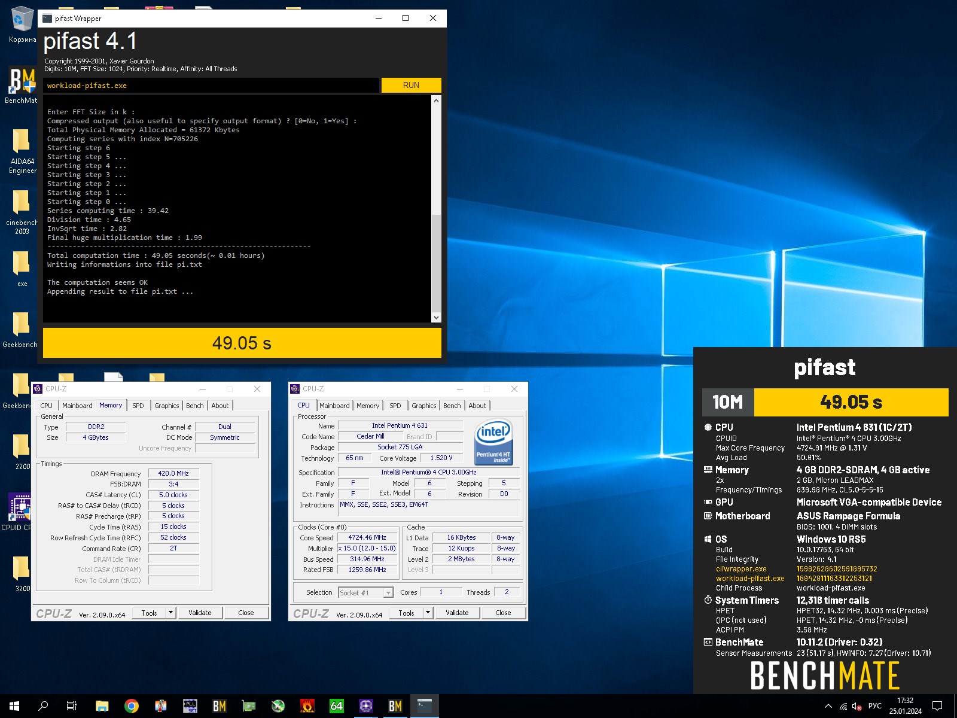This screenshot has width=957, height=718.
Task: Click the pifast console scrollbar thumb
Action: 436,263
